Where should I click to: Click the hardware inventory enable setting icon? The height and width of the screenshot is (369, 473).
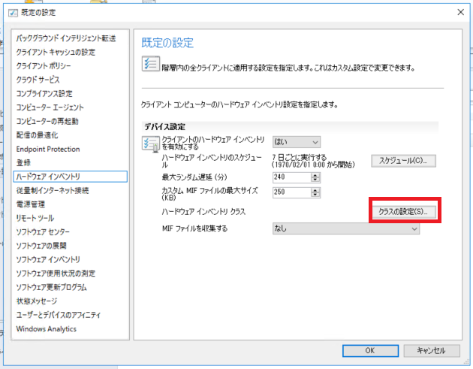149,144
